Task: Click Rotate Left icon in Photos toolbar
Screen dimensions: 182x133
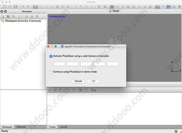Action: coord(73,90)
